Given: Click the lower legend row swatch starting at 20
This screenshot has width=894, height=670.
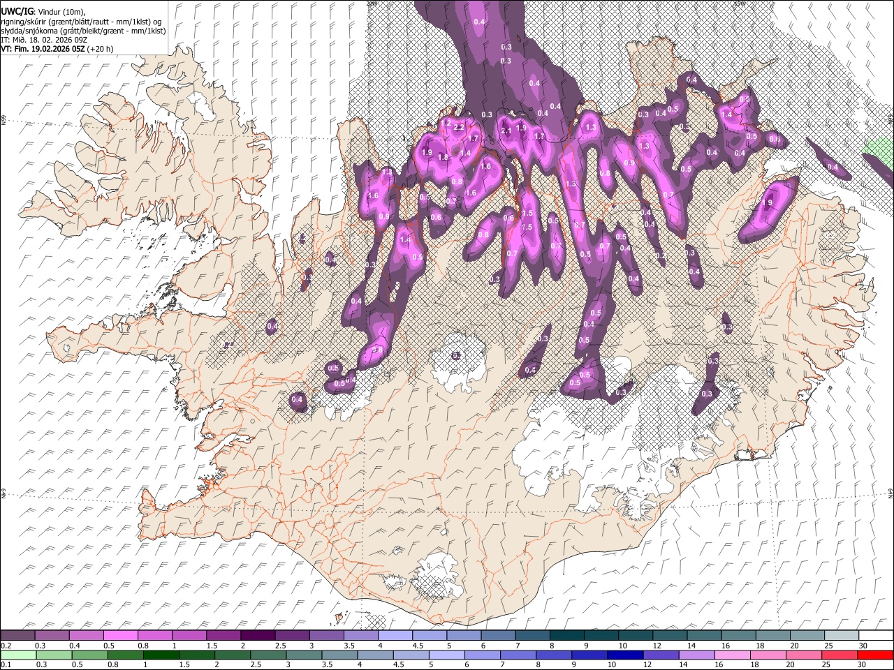Looking at the screenshot, I should tap(805, 655).
